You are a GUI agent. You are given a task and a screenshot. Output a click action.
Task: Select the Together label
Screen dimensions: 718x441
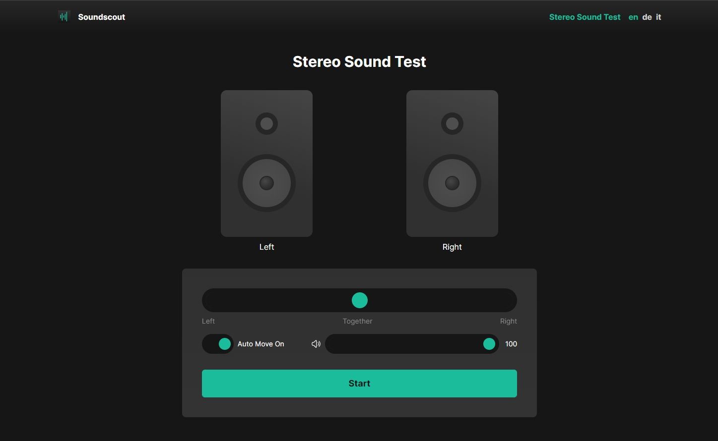[x=357, y=321]
